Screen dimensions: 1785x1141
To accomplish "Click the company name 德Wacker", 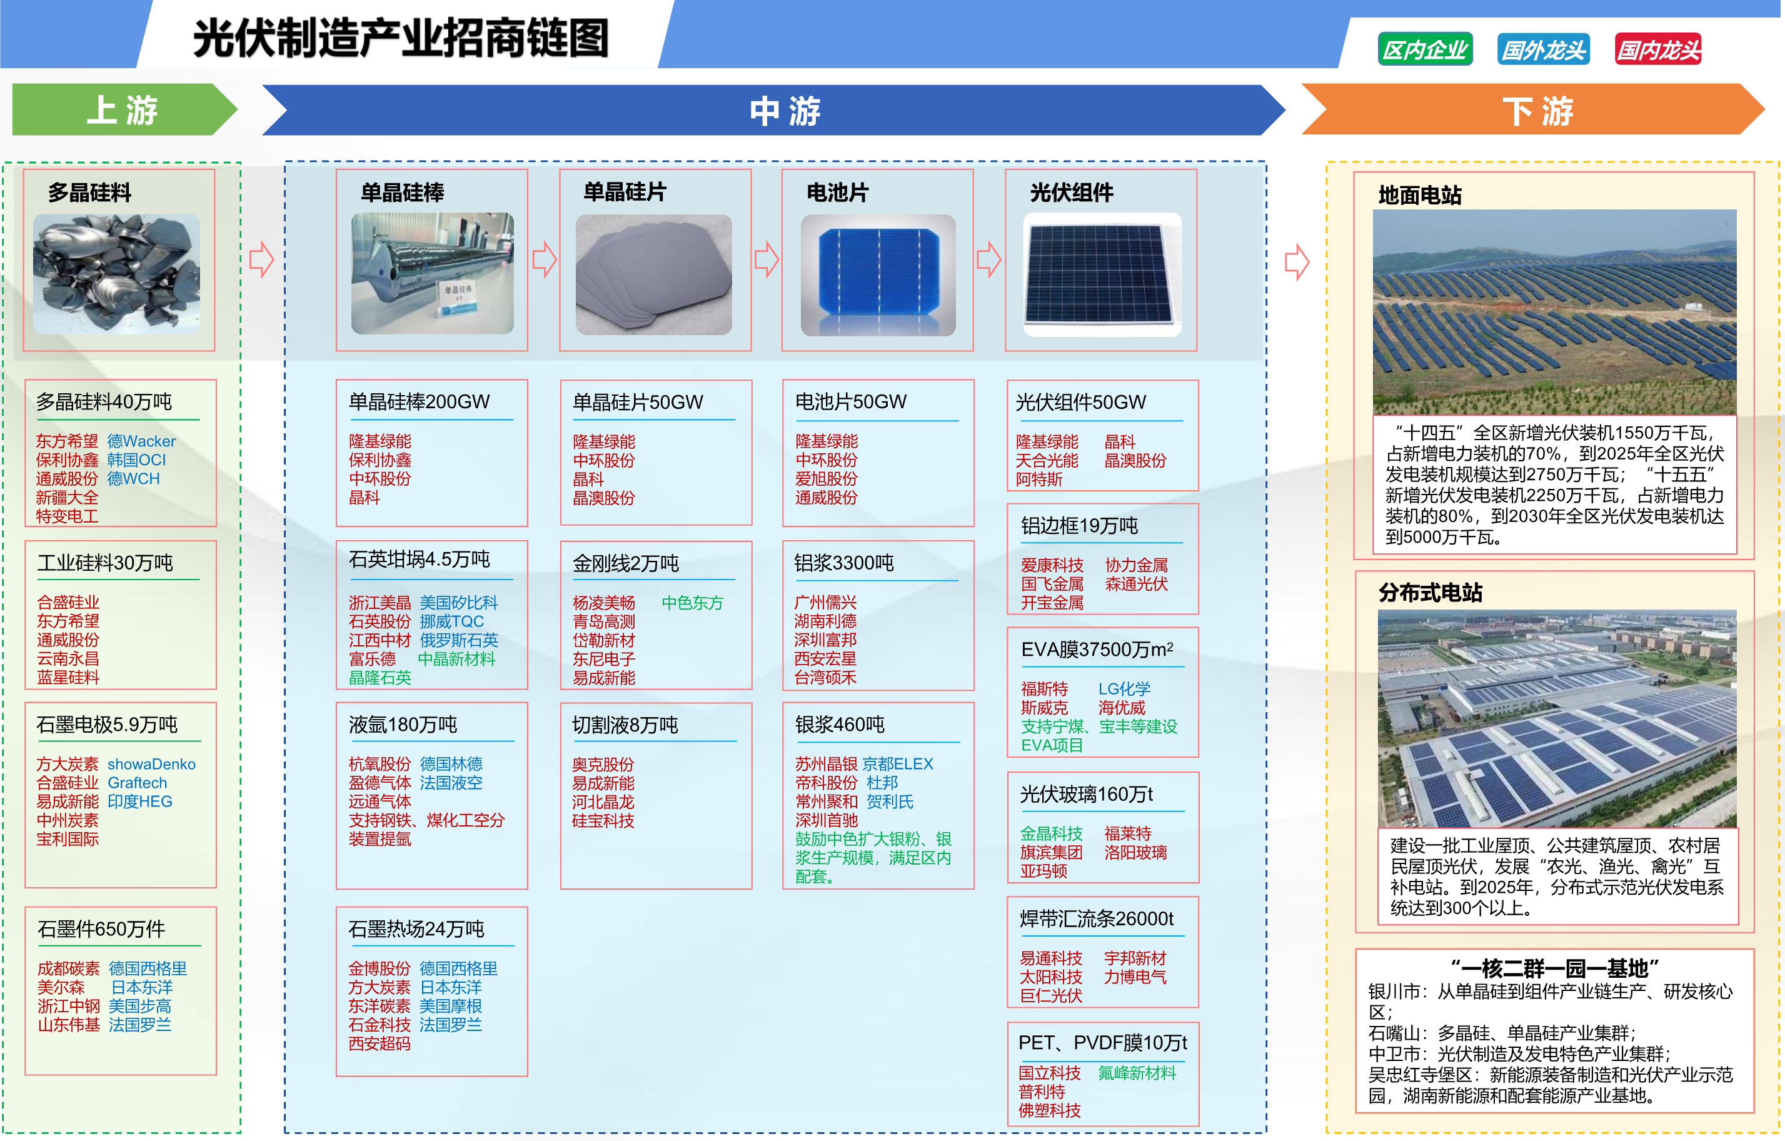I will tap(141, 441).
